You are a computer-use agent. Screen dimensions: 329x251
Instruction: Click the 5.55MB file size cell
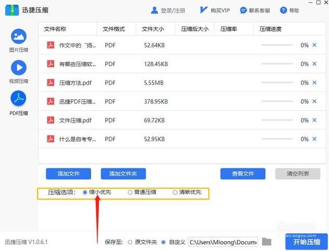coord(154,83)
